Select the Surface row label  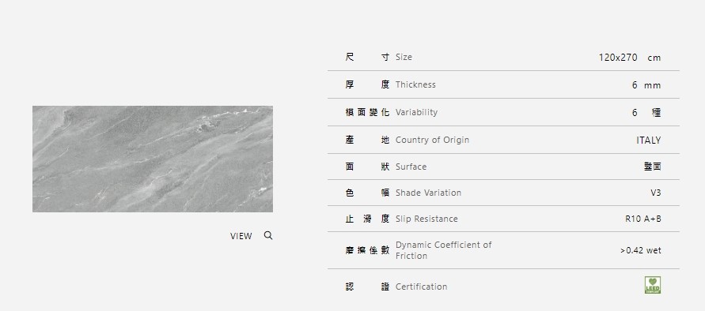pyautogui.click(x=411, y=167)
